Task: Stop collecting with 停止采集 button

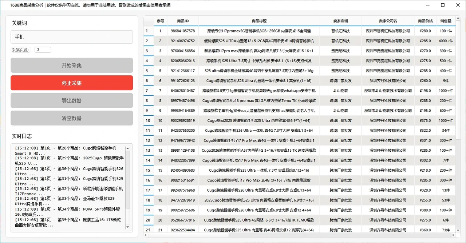Action: (x=72, y=83)
